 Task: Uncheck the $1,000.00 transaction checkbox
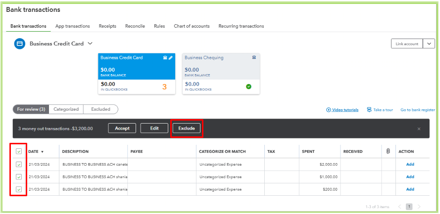pyautogui.click(x=18, y=177)
